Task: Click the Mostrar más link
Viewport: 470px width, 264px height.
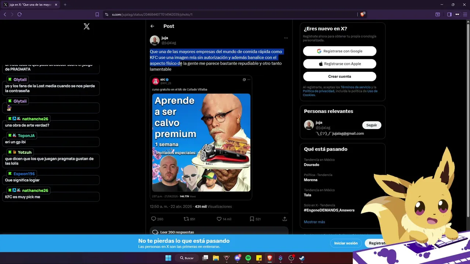Action: coord(314,222)
